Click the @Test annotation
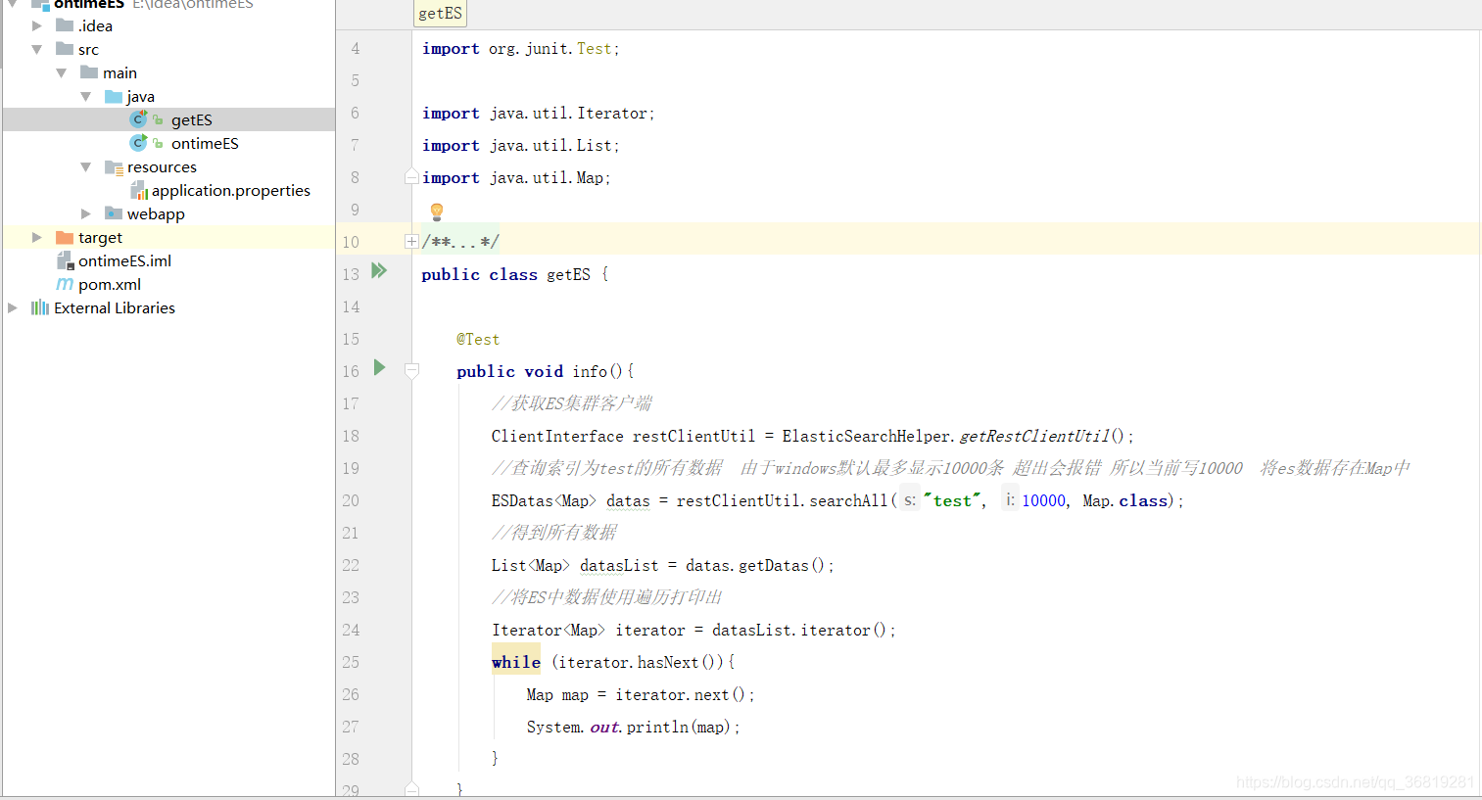 (478, 339)
